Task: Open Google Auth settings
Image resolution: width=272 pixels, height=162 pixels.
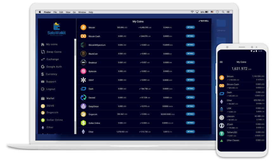Action: (x=54, y=67)
